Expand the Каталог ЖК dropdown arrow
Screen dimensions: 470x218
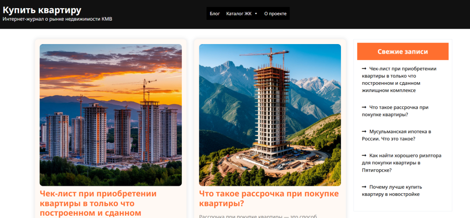256,14
